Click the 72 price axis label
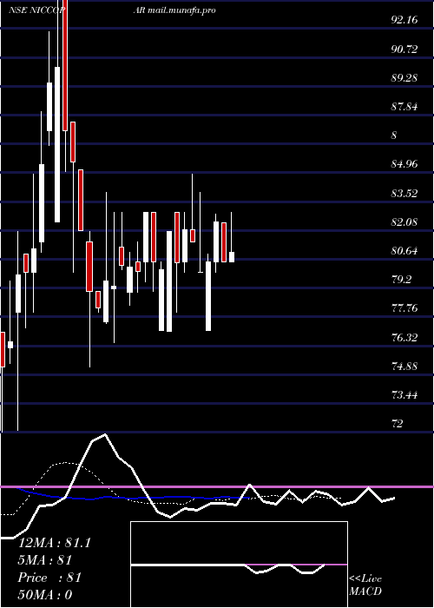The height and width of the screenshot is (608, 434). pos(398,424)
